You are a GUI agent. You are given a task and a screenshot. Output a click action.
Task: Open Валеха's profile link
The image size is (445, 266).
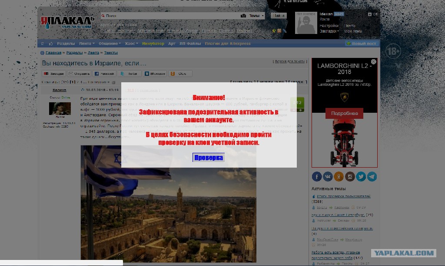(x=59, y=90)
